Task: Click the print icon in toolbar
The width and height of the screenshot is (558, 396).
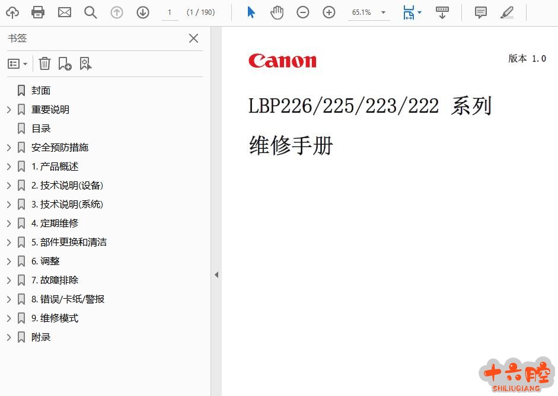Action: point(38,12)
